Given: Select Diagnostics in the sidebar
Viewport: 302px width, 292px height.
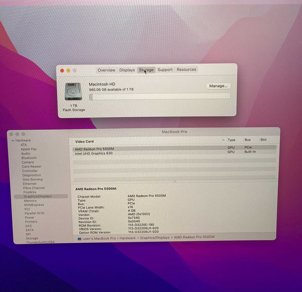Looking at the screenshot, I should (32, 175).
